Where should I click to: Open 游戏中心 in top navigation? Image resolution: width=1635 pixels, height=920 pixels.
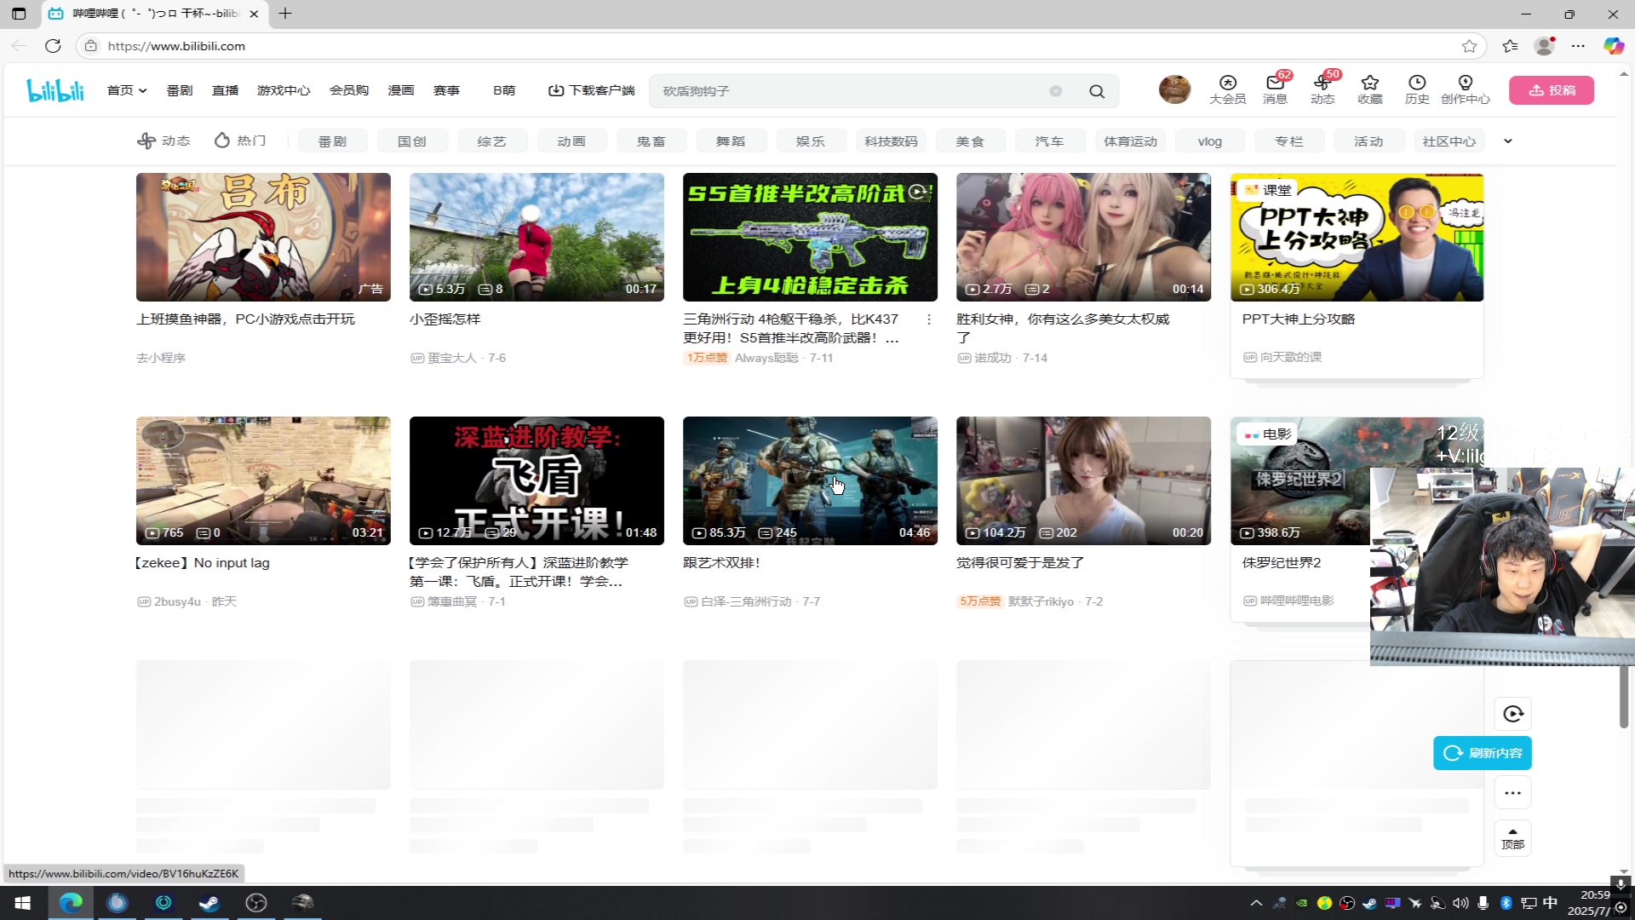point(284,90)
